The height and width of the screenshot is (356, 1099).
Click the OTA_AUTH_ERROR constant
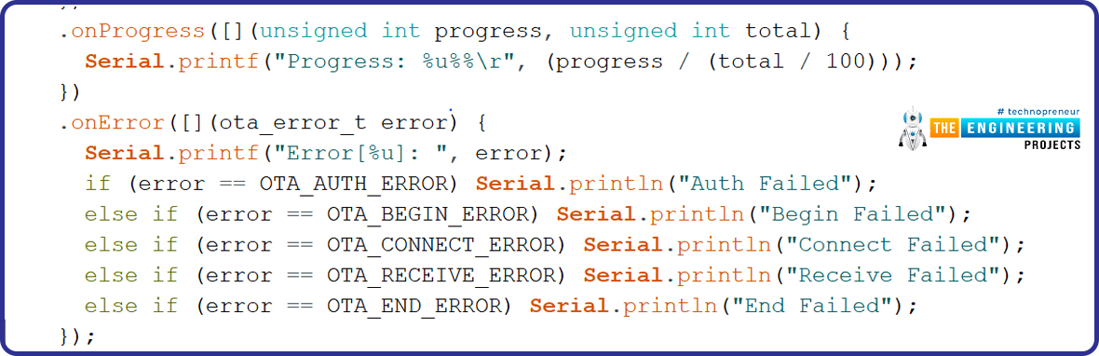(358, 184)
